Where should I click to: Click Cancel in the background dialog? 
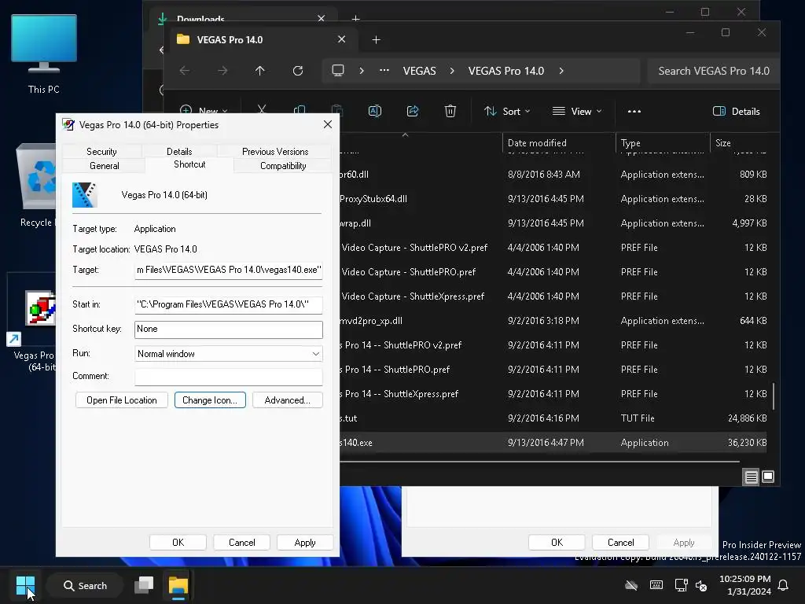pos(621,543)
